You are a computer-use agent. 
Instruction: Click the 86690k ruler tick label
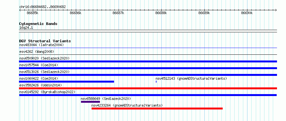[x=247, y=13]
